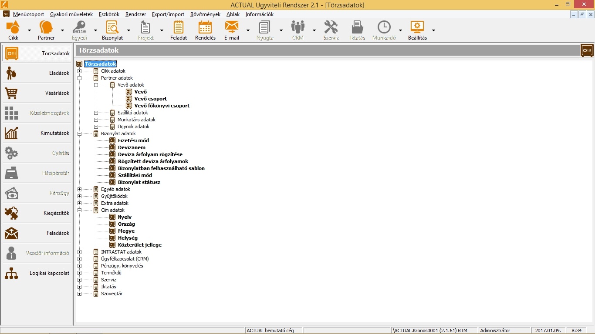Select the Ország tree item

pyautogui.click(x=126, y=224)
